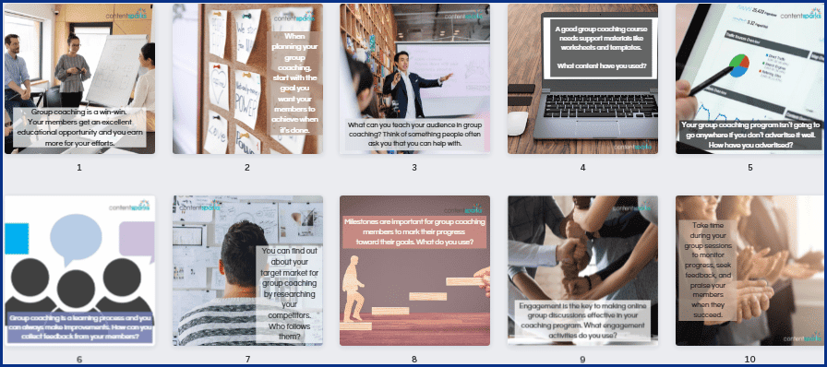The width and height of the screenshot is (827, 367).
Task: Click the page number 5 label
Action: click(x=750, y=168)
